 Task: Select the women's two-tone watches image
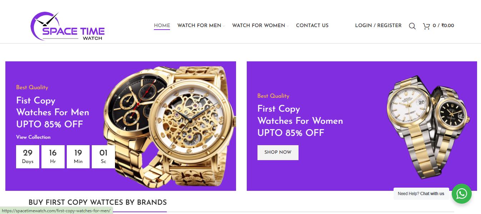point(429,127)
